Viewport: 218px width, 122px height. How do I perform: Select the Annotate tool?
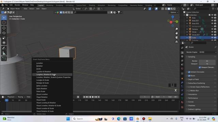click(x=4, y=48)
